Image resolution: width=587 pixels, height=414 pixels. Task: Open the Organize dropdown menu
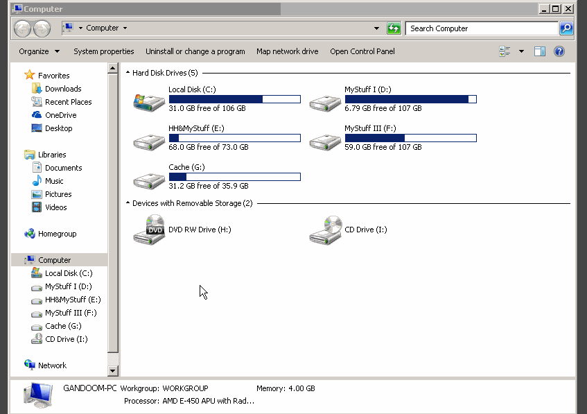pyautogui.click(x=39, y=51)
